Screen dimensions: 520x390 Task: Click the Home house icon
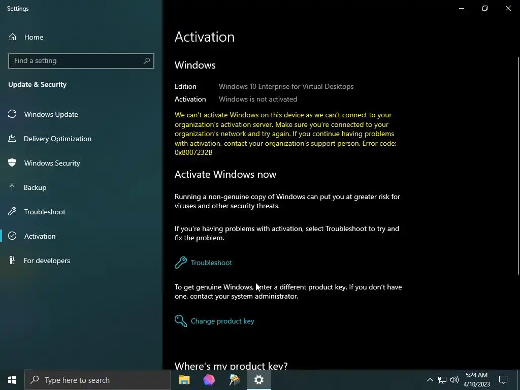(13, 37)
